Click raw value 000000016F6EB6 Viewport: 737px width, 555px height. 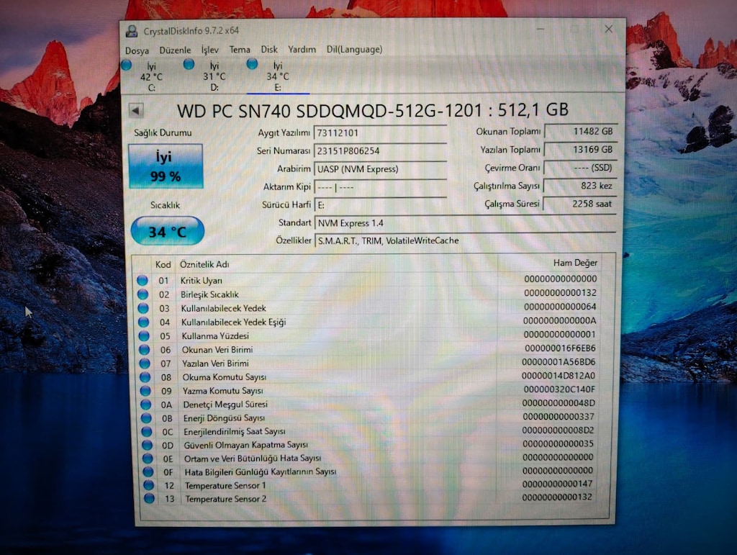560,348
